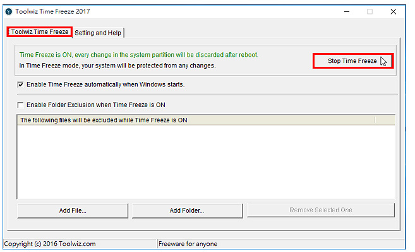
Task: Switch to the Toolwiz Time Freeze tab
Action: coord(39,32)
